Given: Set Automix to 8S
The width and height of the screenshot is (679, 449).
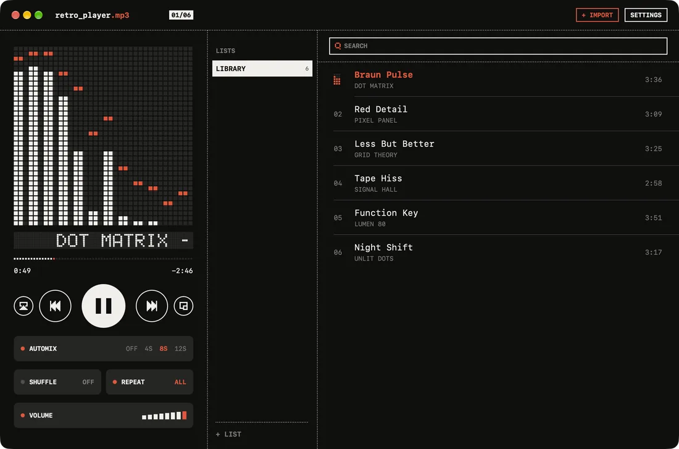Looking at the screenshot, I should [163, 348].
